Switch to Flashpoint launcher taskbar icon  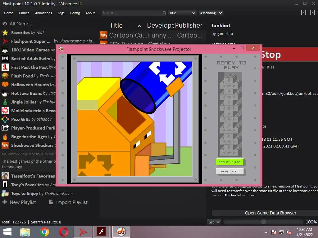click(x=83, y=232)
